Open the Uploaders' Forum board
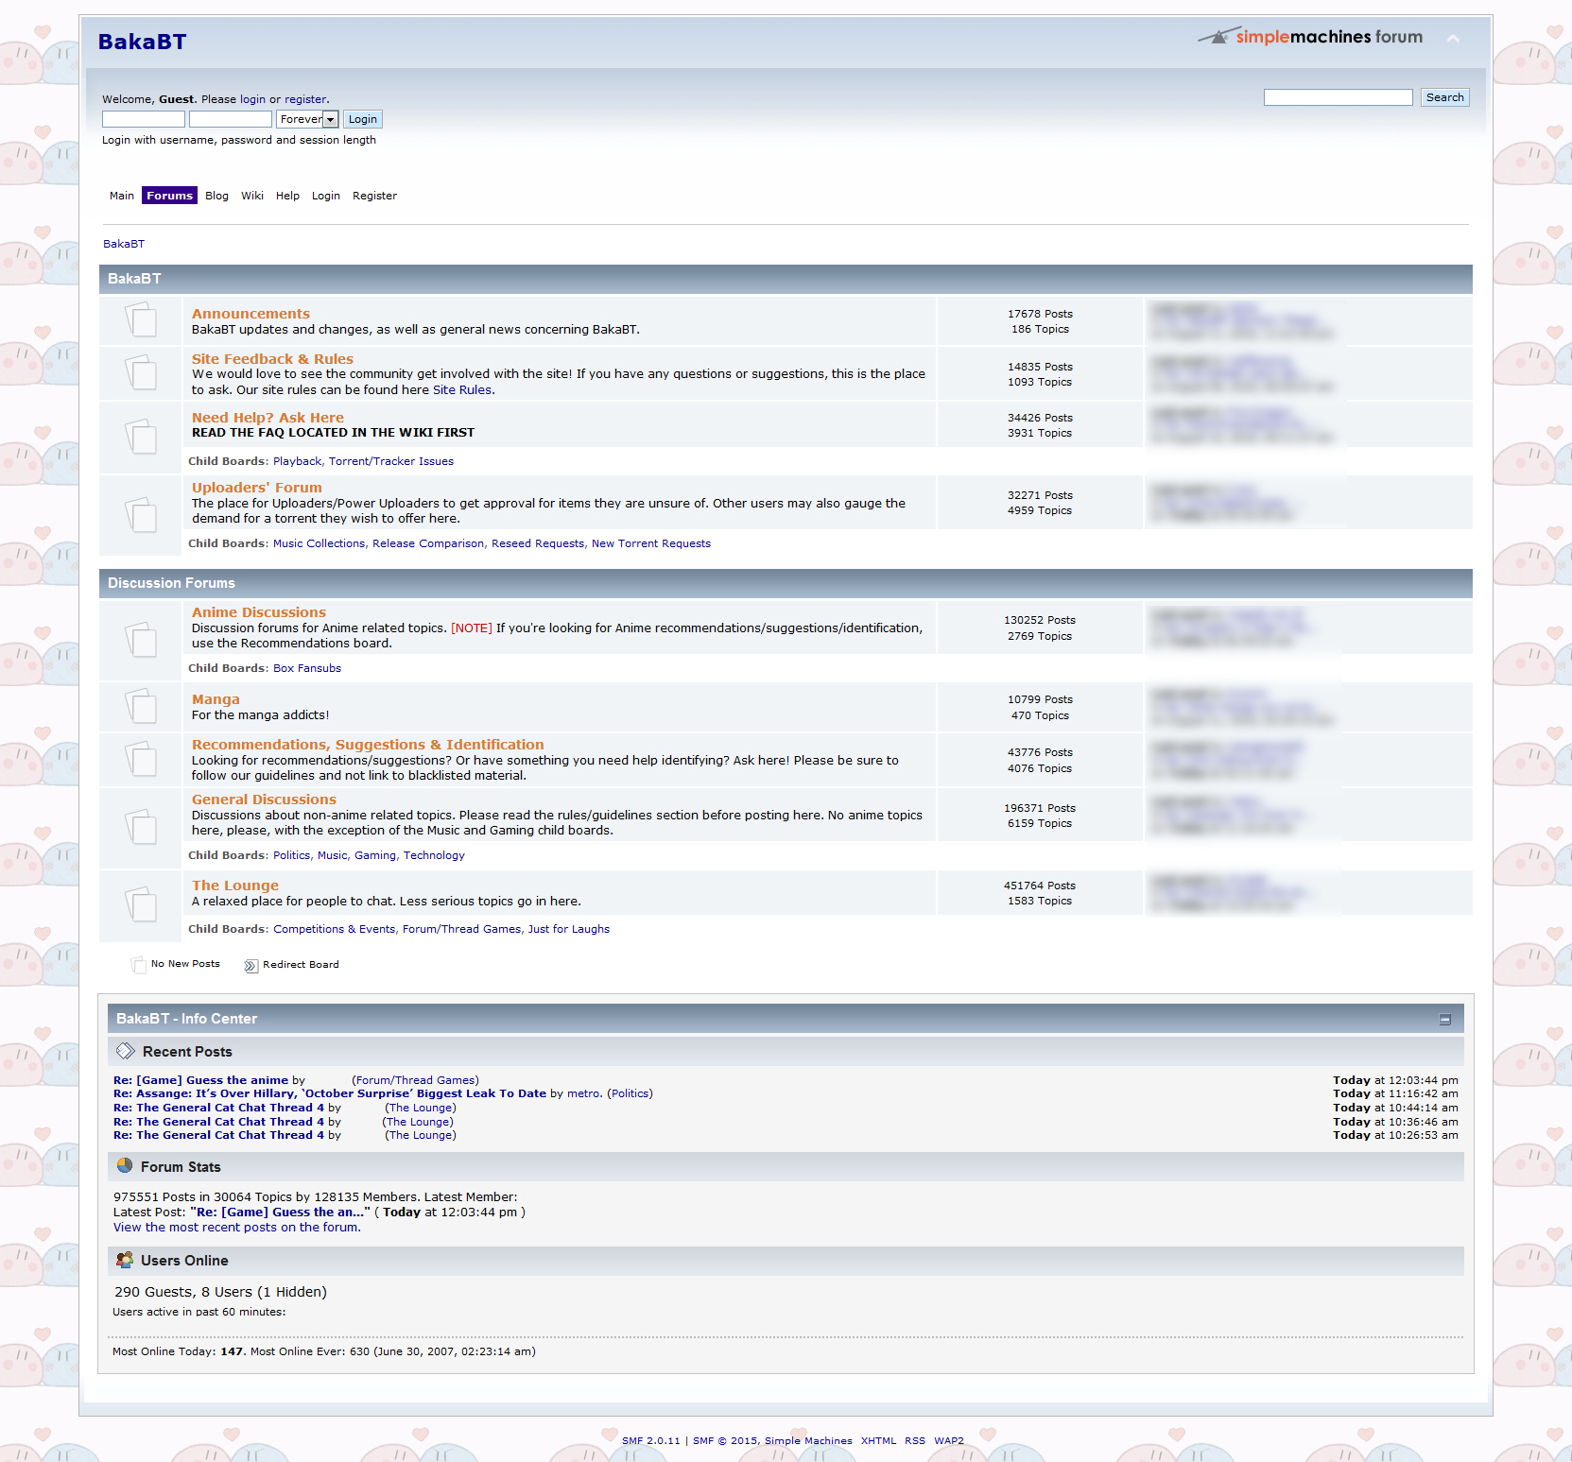The image size is (1572, 1462). point(257,488)
